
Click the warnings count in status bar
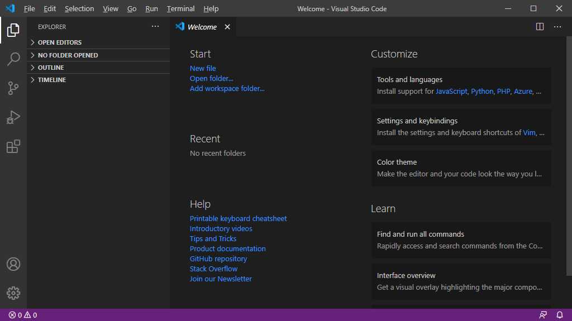(31, 315)
